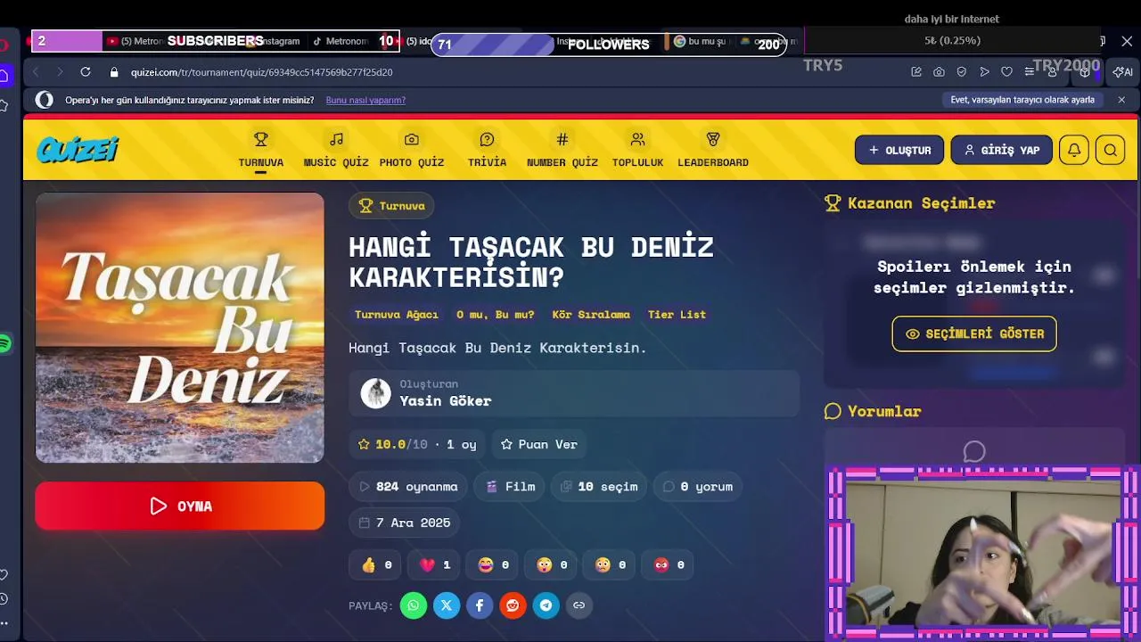Select the Tier List mode
Screen dimensions: 1141x642
pyautogui.click(x=677, y=315)
